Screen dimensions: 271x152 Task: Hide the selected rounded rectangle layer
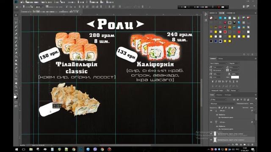pyautogui.click(x=211, y=140)
